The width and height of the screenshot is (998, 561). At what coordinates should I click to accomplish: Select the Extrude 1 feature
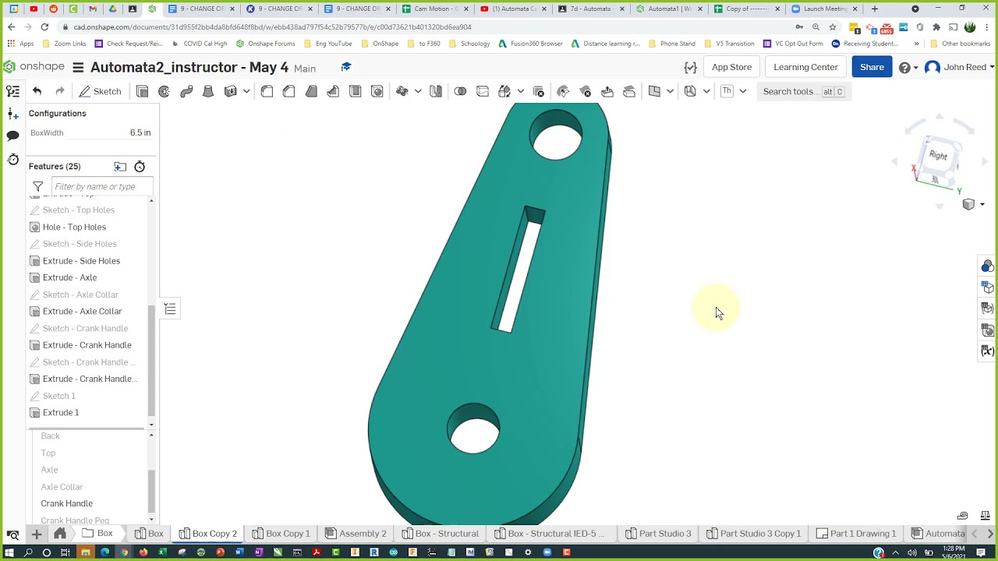point(61,412)
